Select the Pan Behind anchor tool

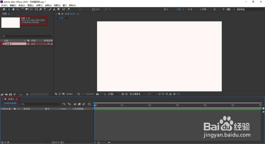point(31,9)
